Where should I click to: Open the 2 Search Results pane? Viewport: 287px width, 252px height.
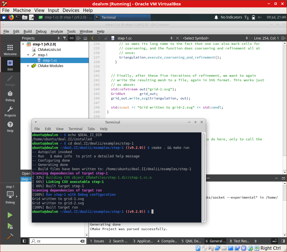[118, 241]
